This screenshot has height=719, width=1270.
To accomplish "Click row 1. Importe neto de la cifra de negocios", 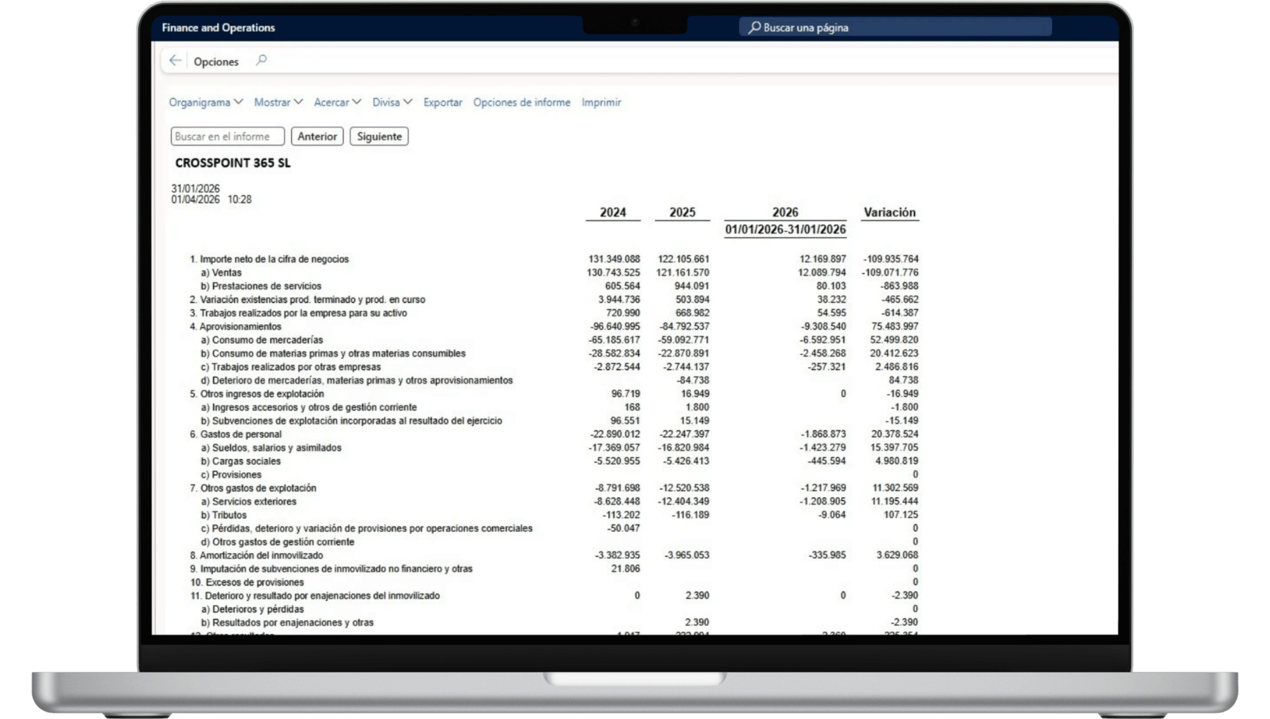I will point(269,259).
